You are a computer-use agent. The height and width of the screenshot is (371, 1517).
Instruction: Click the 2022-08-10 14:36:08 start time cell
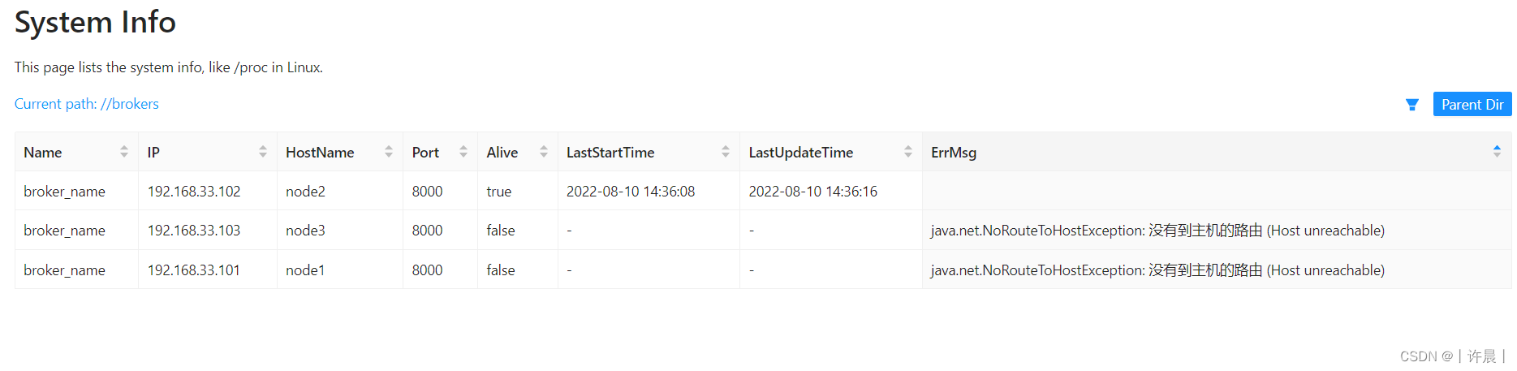(x=631, y=192)
